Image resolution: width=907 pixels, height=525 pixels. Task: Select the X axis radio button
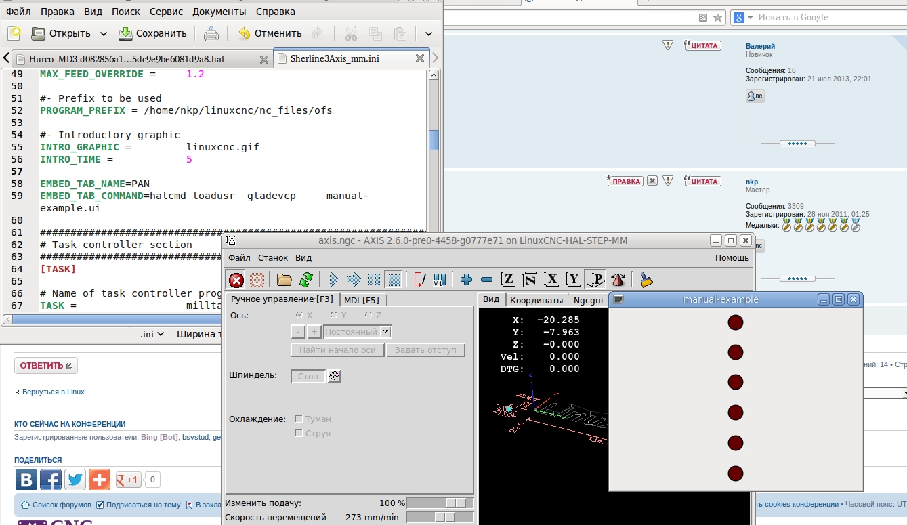tap(299, 315)
